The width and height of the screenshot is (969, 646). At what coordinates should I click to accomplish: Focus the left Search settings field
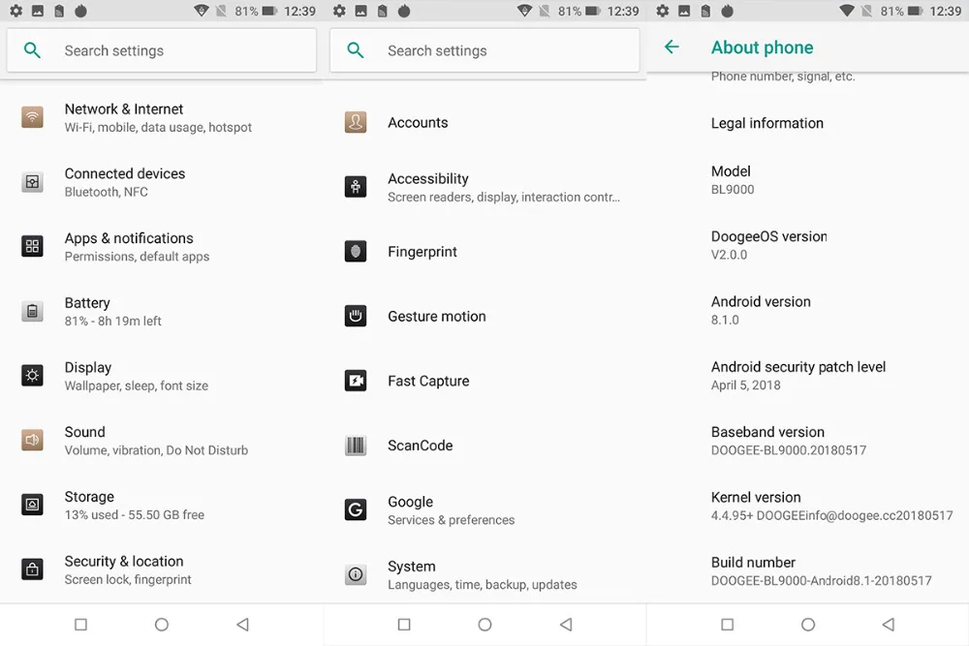[x=161, y=50]
